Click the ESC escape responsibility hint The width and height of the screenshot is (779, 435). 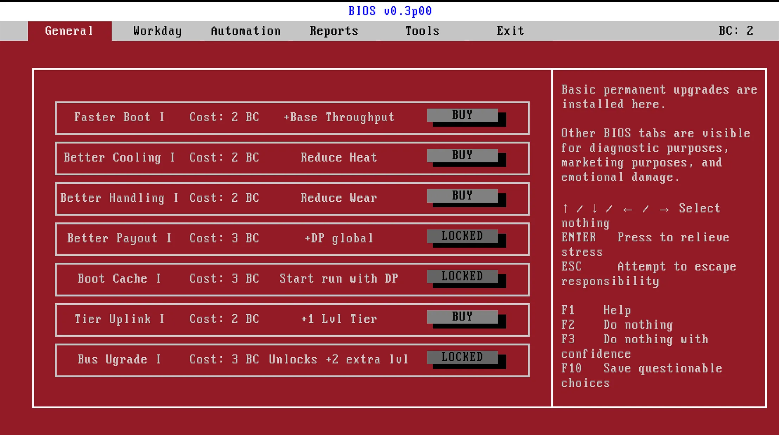click(x=649, y=274)
